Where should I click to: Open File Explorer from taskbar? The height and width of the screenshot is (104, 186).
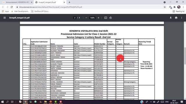[45, 102]
